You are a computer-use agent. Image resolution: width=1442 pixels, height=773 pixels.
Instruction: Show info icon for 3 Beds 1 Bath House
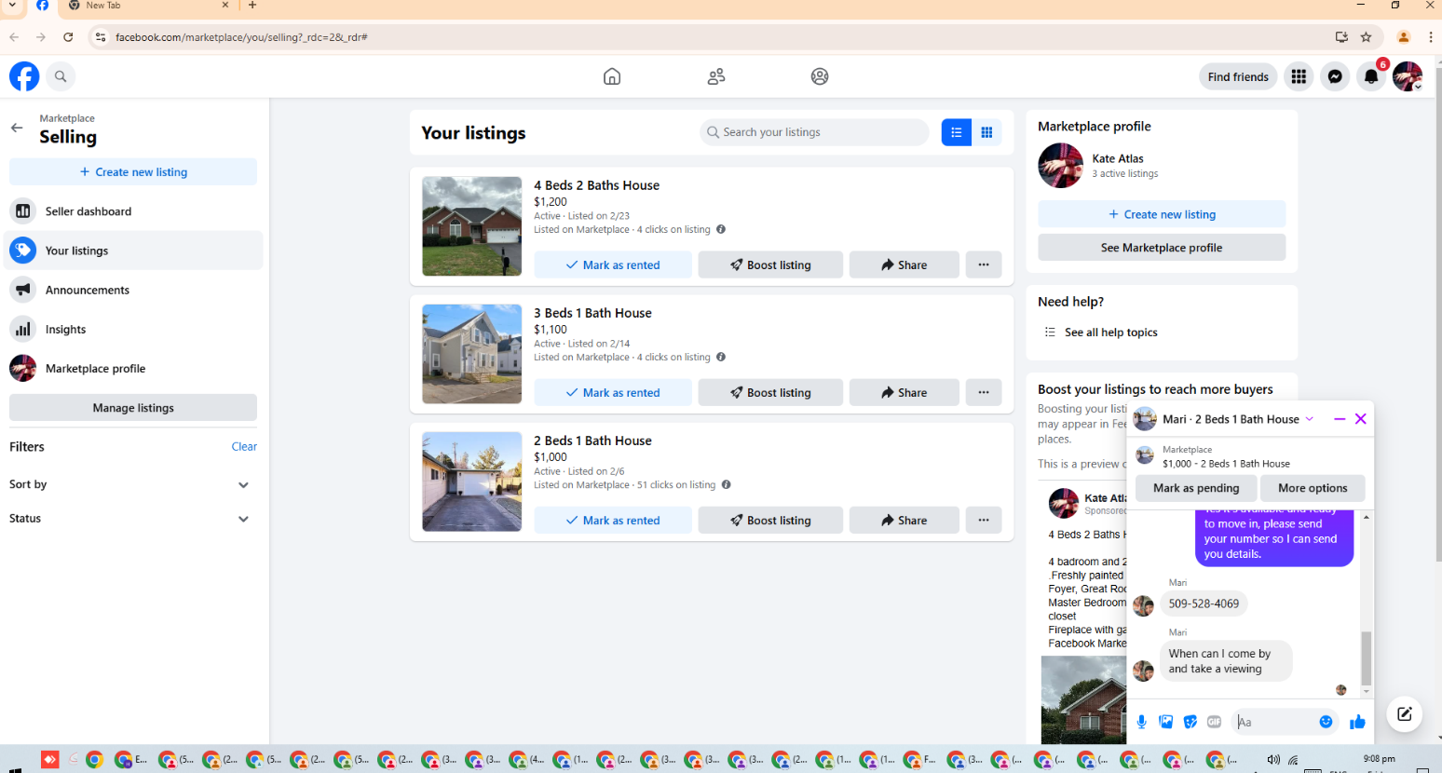[x=721, y=357]
